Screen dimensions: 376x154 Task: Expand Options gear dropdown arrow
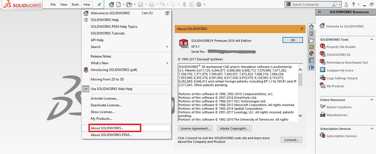204,4
